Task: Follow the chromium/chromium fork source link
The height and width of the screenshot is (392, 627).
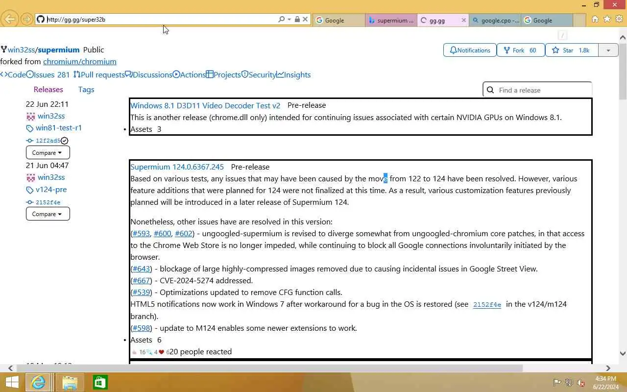Action: (x=79, y=61)
